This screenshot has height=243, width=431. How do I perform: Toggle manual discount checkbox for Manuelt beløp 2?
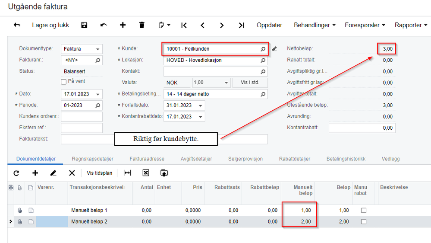[x=364, y=222]
